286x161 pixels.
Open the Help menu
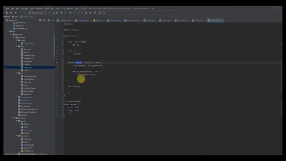77,8
